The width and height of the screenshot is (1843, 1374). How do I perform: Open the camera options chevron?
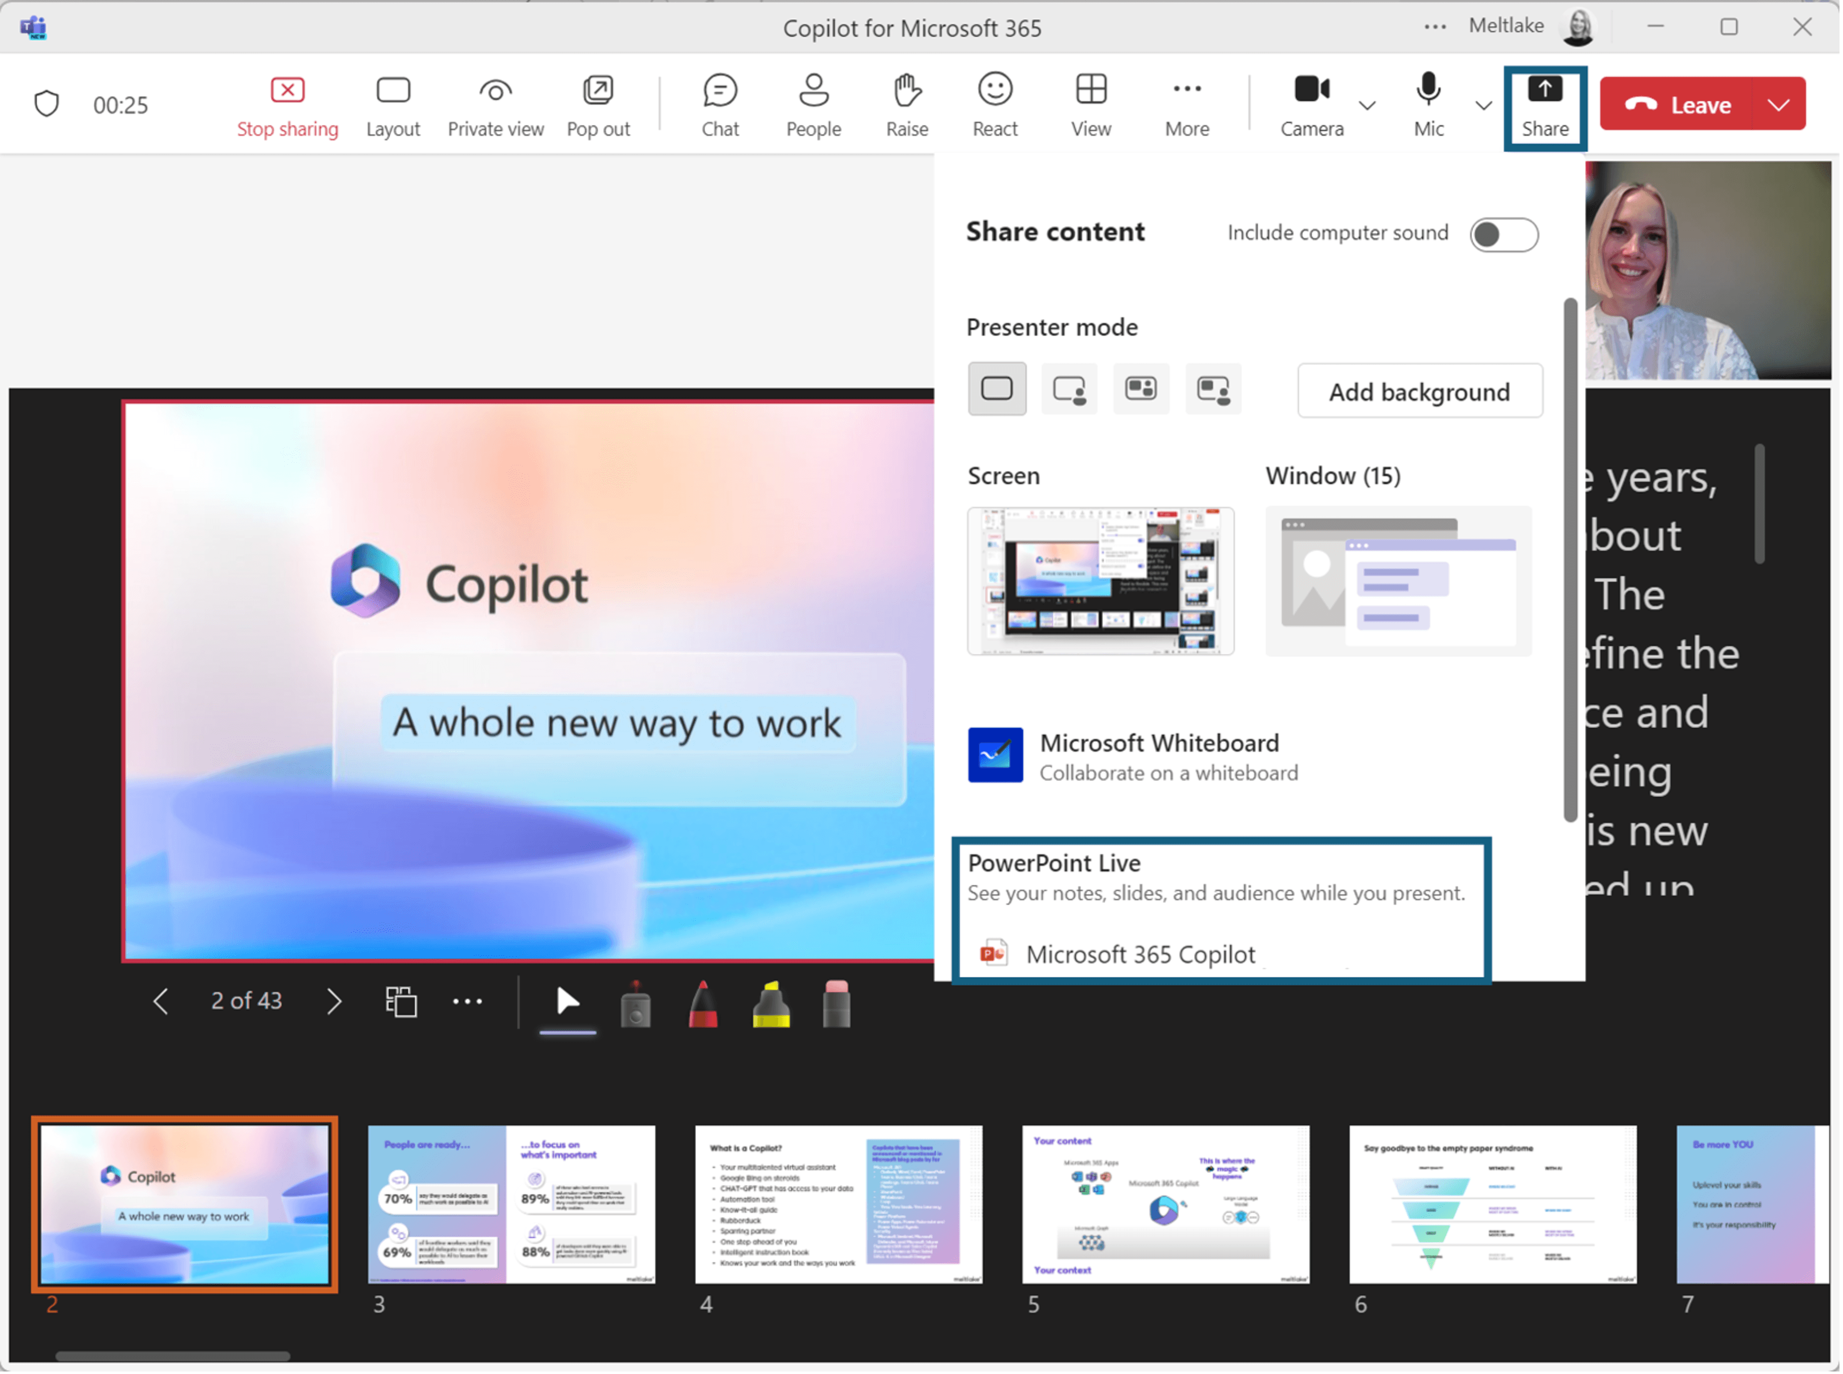pyautogui.click(x=1368, y=106)
